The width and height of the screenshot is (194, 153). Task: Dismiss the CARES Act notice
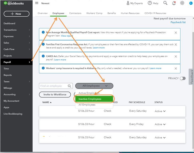(x=176, y=57)
